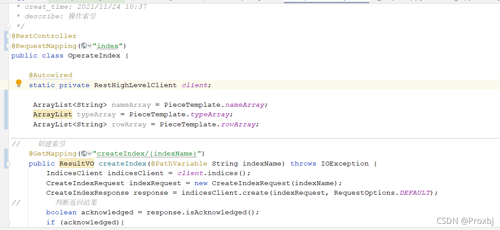The height and width of the screenshot is (230, 500).
Task: Click the OperateIndex class name
Action: pos(94,56)
